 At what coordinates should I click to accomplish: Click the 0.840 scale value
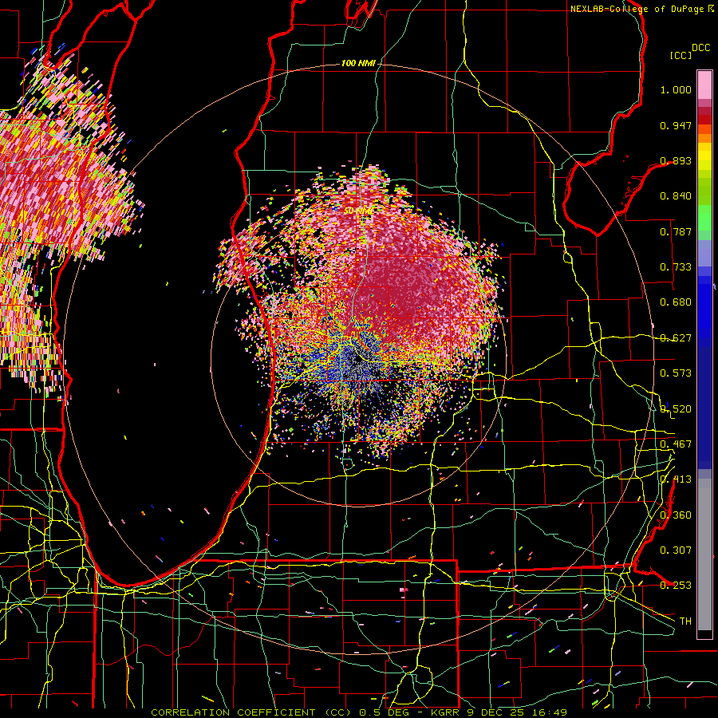click(x=676, y=196)
